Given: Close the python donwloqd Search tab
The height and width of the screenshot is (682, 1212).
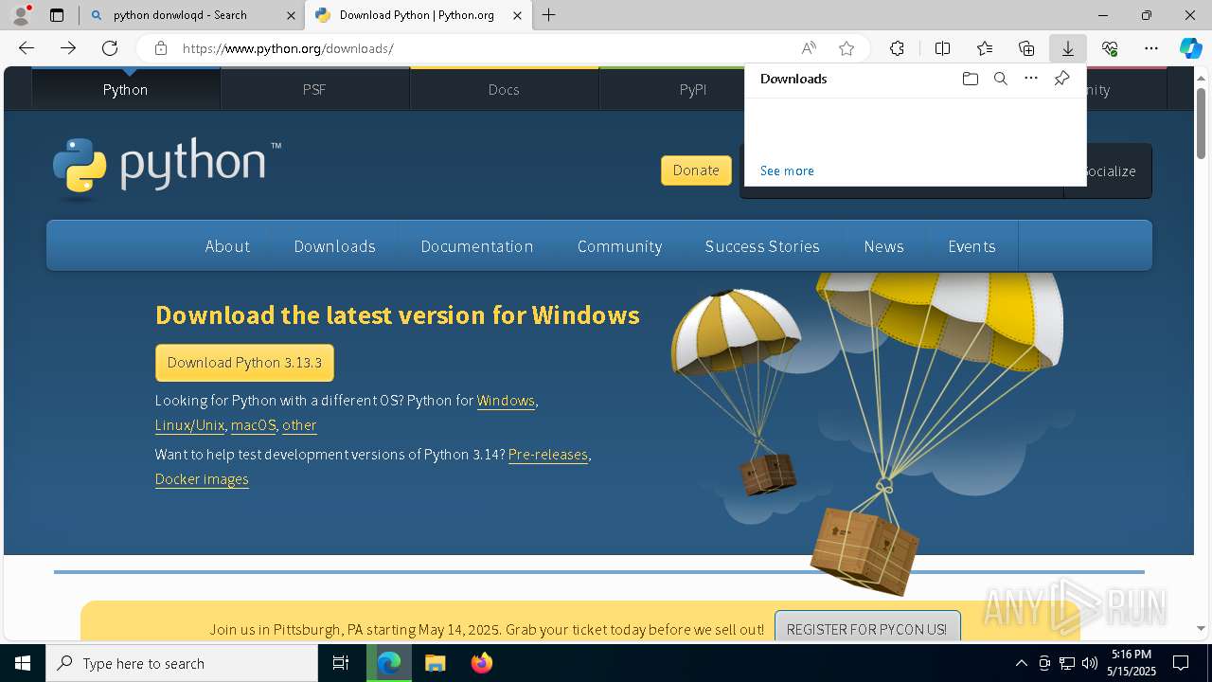Looking at the screenshot, I should 291,15.
